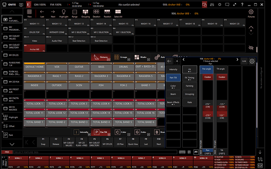Open MY FIXTURES sidebar view
Screen dimensions: 271x169
click(12, 19)
